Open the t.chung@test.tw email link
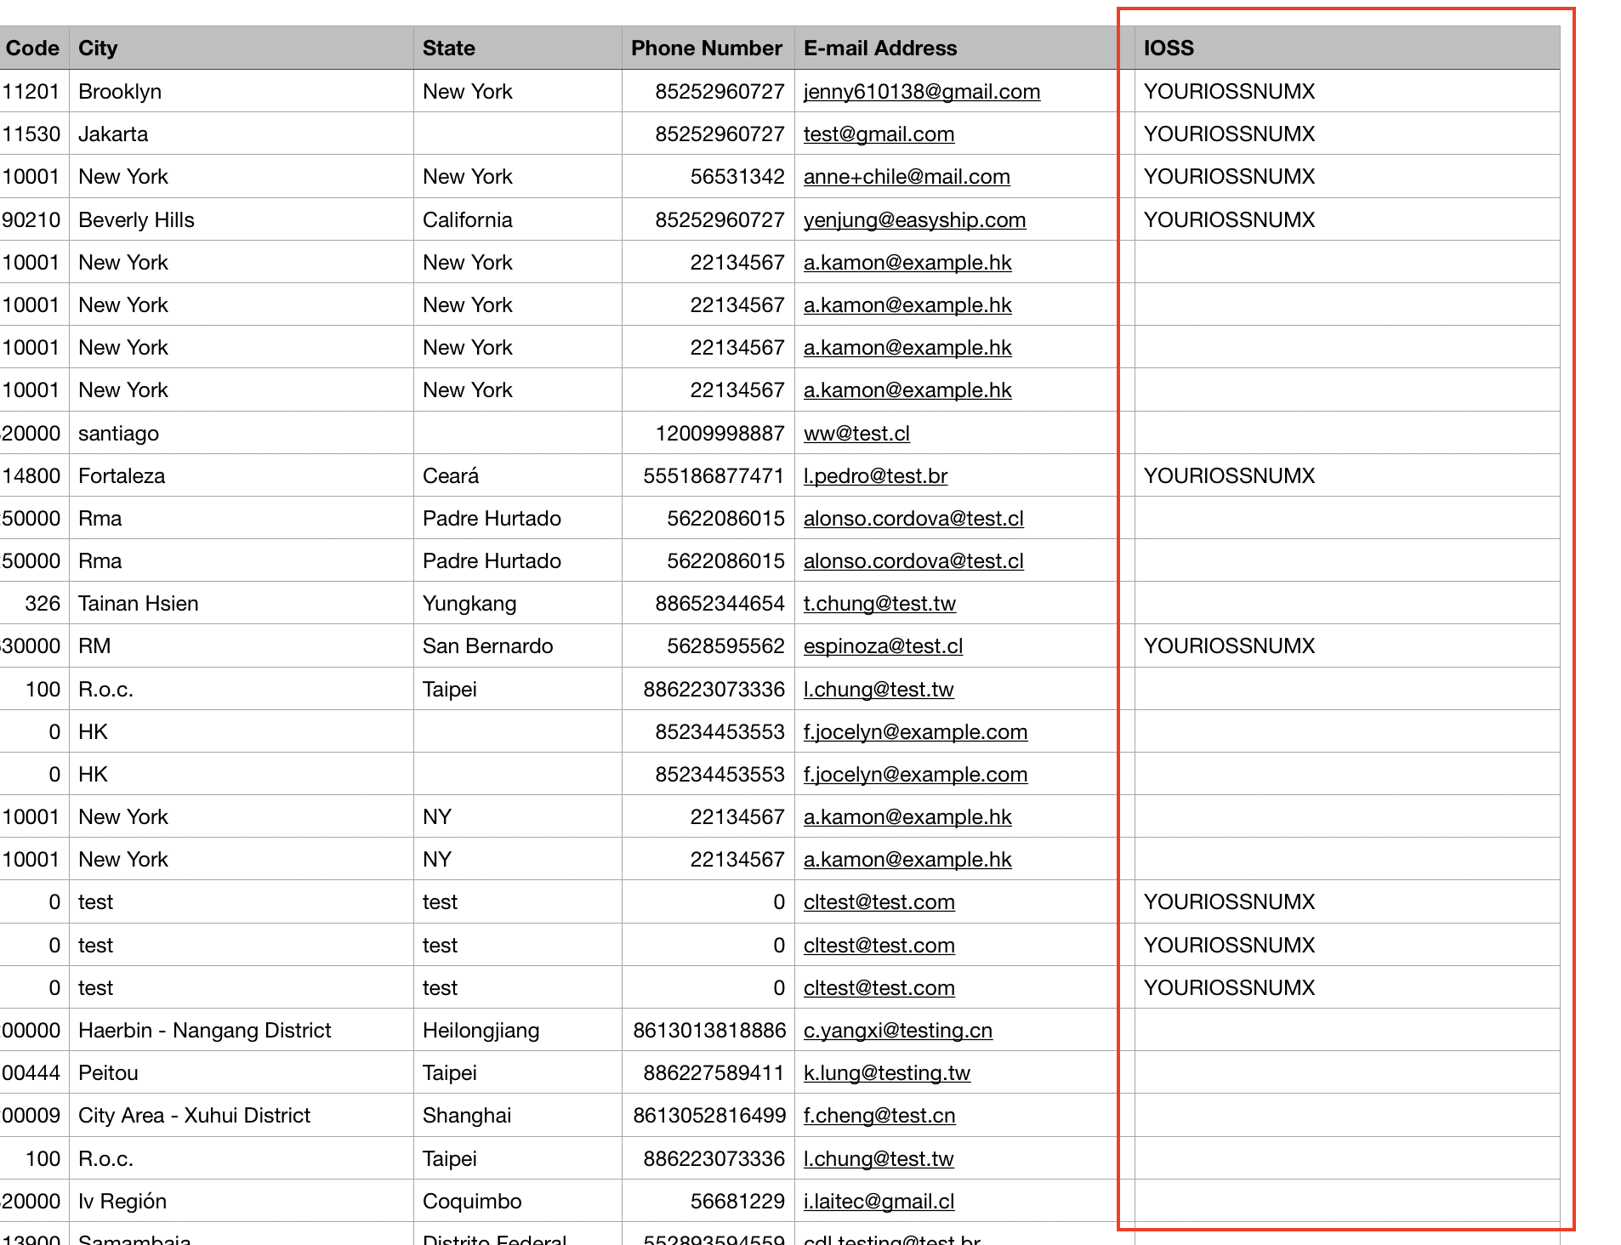Image resolution: width=1621 pixels, height=1245 pixels. pos(879,603)
